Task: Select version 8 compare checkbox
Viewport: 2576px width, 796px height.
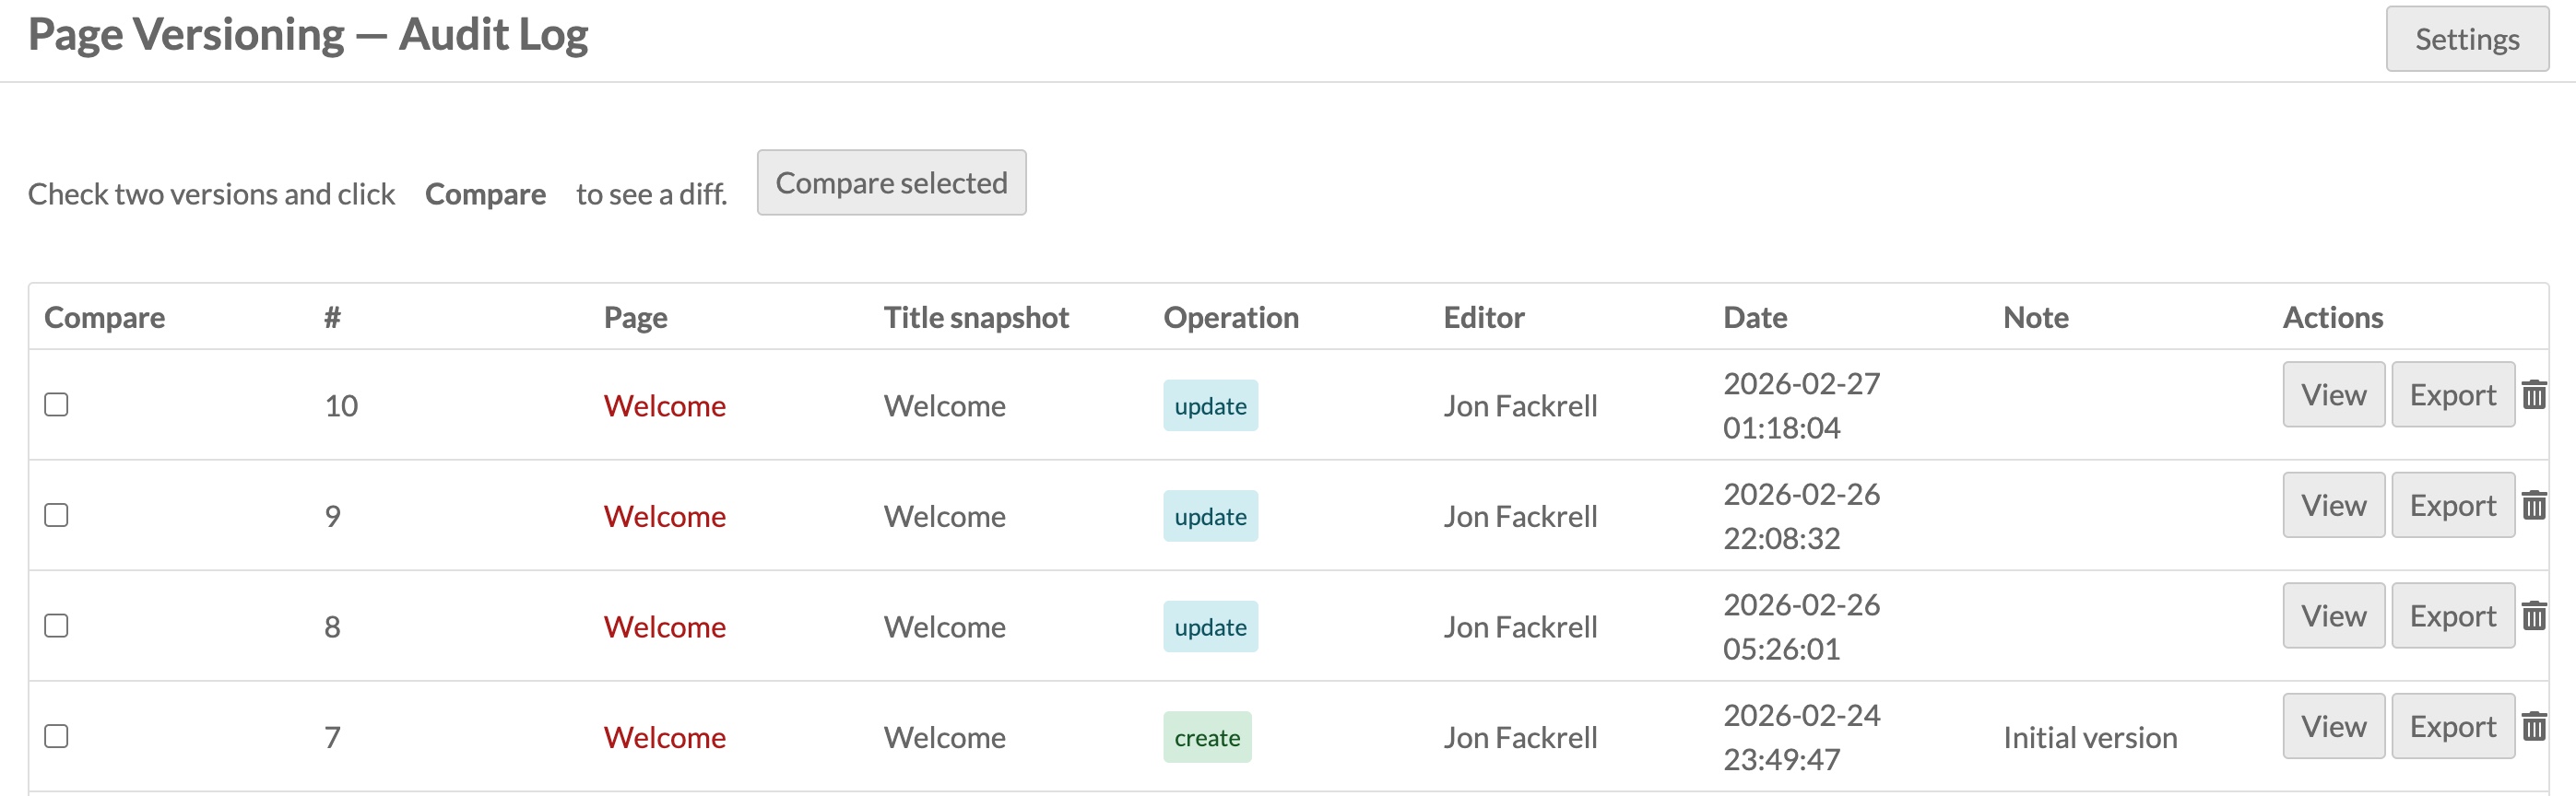Action: click(57, 626)
